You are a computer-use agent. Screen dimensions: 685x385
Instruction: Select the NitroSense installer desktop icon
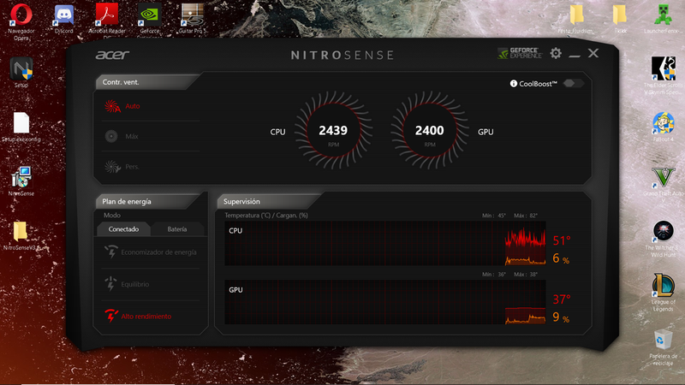(x=21, y=181)
